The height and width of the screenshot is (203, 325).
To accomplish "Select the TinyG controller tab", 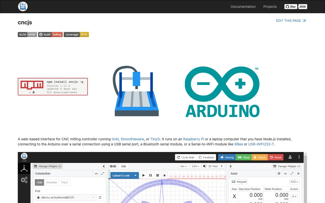I will click(x=64, y=182).
